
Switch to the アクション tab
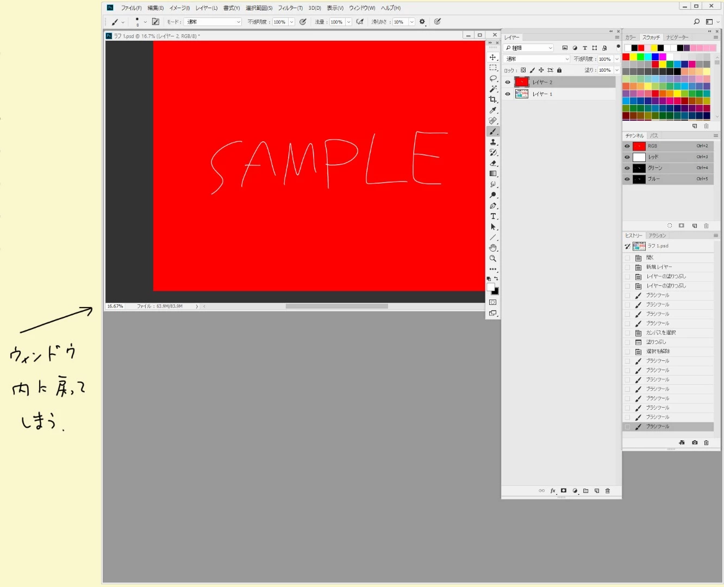(657, 235)
